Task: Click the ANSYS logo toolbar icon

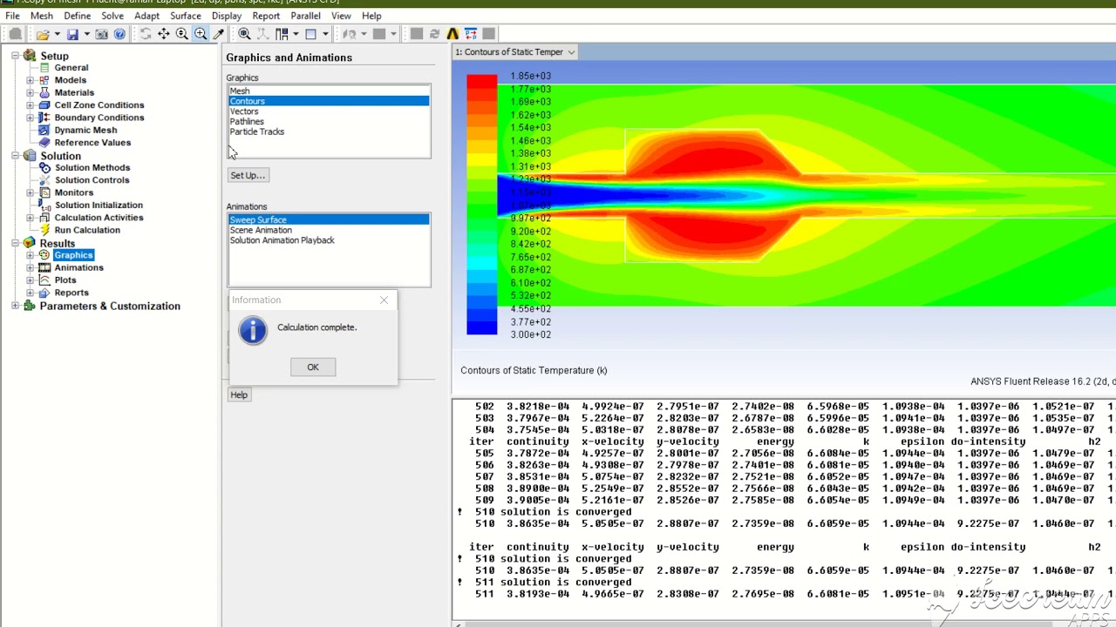Action: 453,34
